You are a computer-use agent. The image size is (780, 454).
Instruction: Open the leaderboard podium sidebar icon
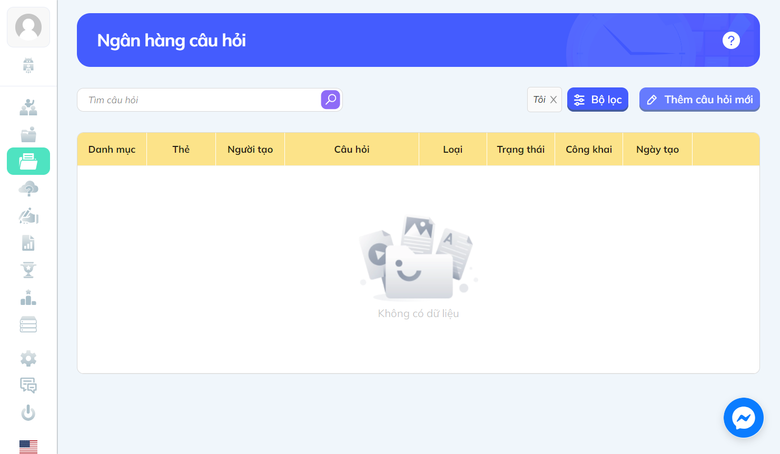click(28, 298)
